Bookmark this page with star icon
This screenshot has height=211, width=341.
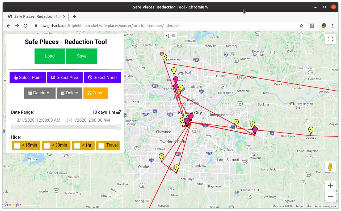tap(301, 26)
